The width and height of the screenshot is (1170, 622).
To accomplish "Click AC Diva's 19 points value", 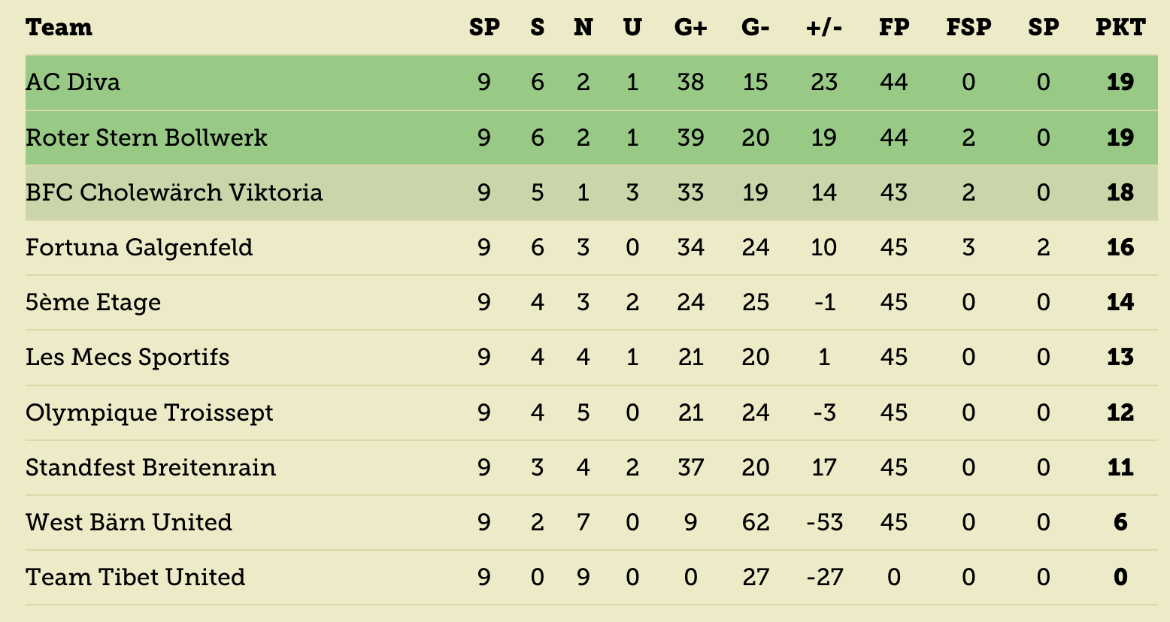I will pos(1120,82).
